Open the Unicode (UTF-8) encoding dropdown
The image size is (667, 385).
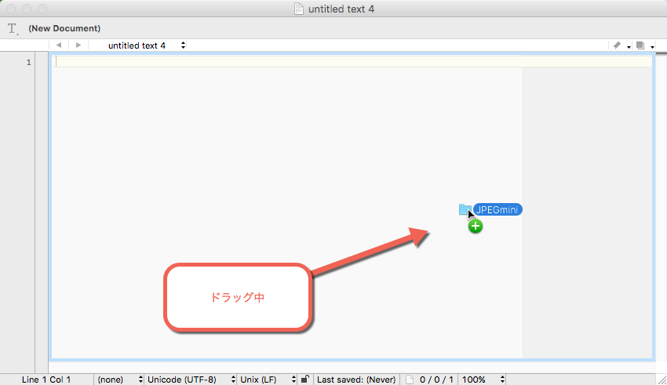(x=190, y=380)
